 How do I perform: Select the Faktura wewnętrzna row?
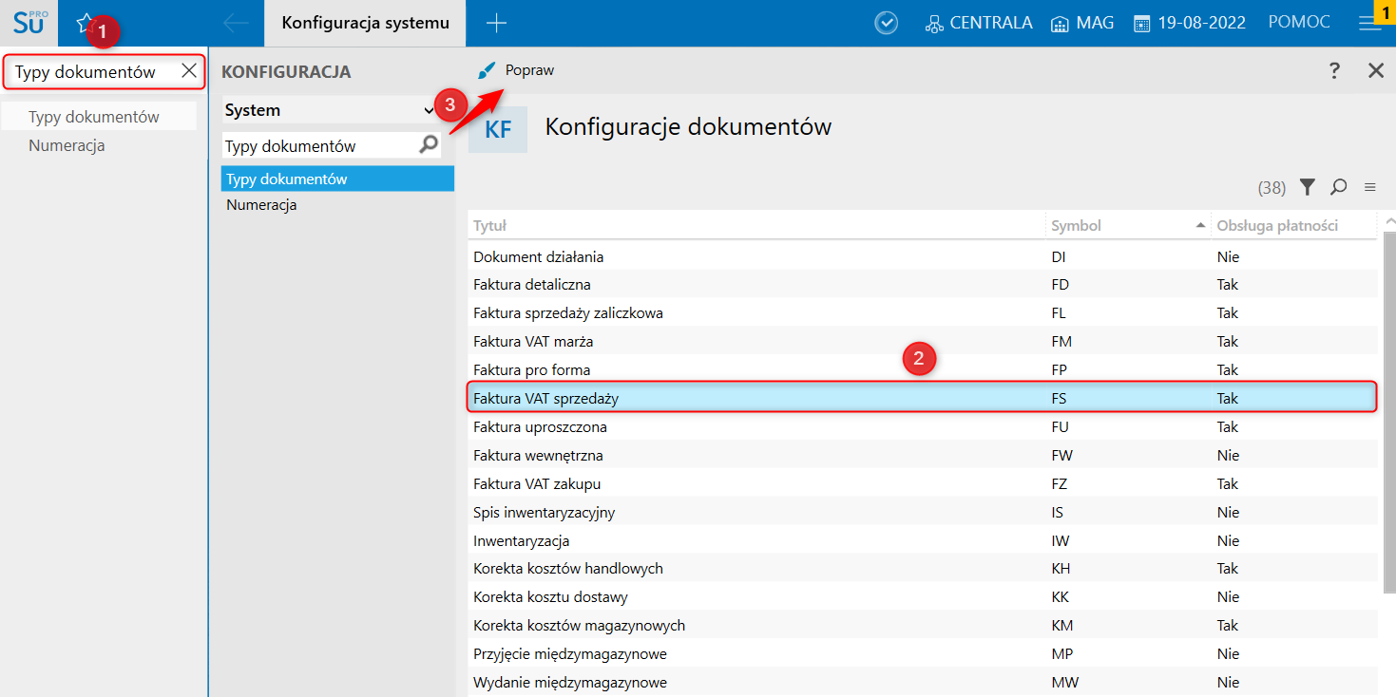click(x=923, y=455)
